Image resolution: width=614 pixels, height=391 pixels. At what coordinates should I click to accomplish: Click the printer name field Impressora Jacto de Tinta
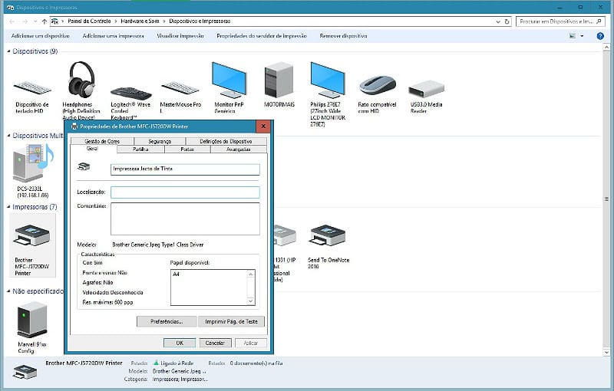[185, 169]
